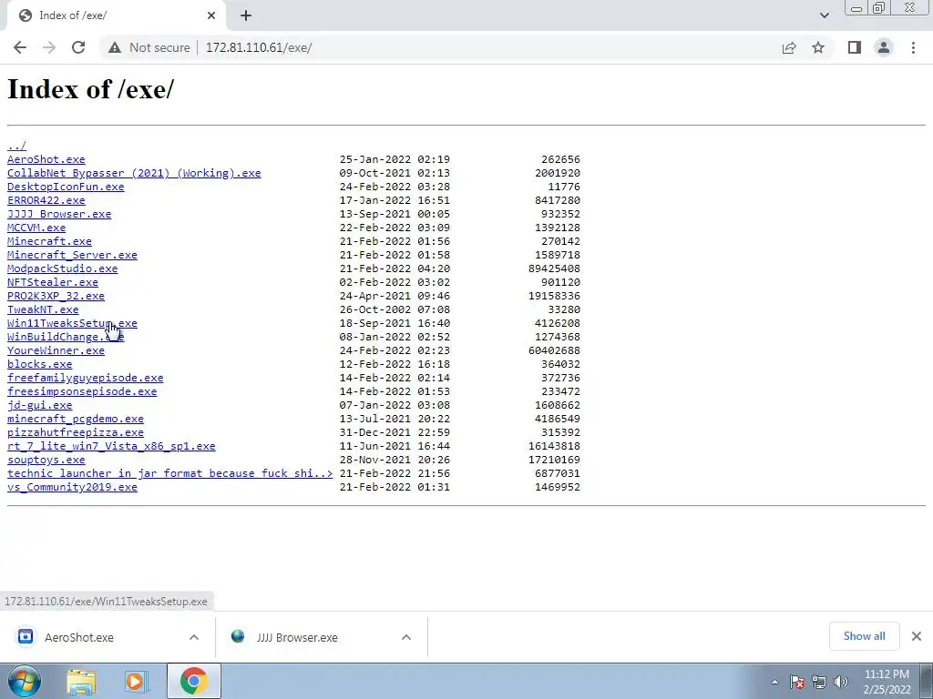
Task: Click the technic_launcher_in_jar_format link
Action: click(x=169, y=473)
